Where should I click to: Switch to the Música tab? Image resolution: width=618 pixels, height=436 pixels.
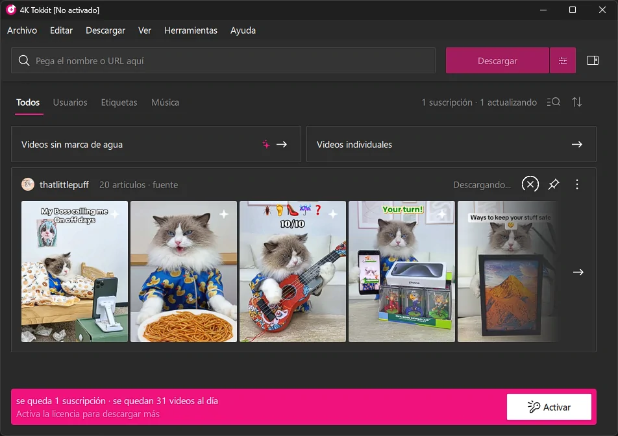[165, 103]
